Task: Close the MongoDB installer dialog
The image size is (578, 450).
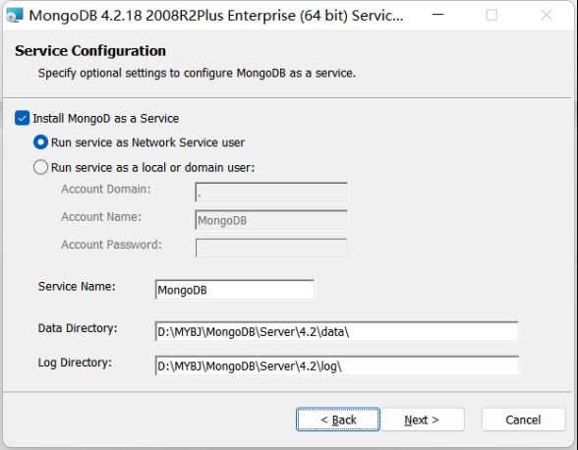Action: (546, 15)
